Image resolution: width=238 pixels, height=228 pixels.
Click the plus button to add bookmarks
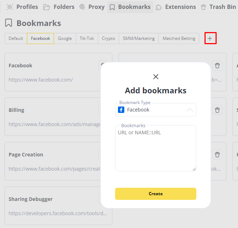210,38
